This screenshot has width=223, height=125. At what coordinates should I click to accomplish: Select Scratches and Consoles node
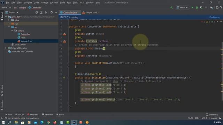[21, 52]
